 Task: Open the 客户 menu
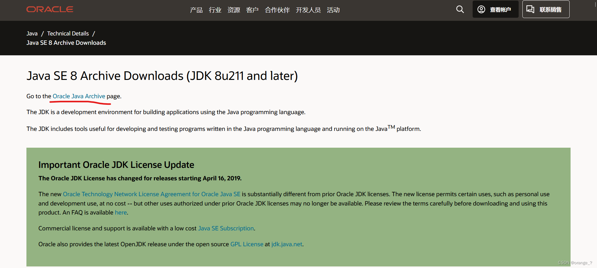(252, 10)
